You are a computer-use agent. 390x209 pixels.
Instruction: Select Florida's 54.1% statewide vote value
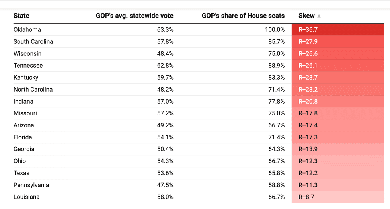[x=165, y=137]
